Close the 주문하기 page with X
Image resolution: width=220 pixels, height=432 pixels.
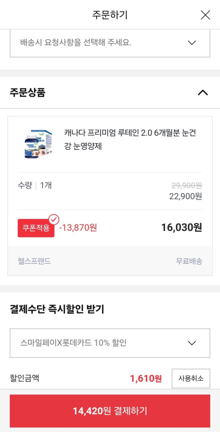coord(205,15)
